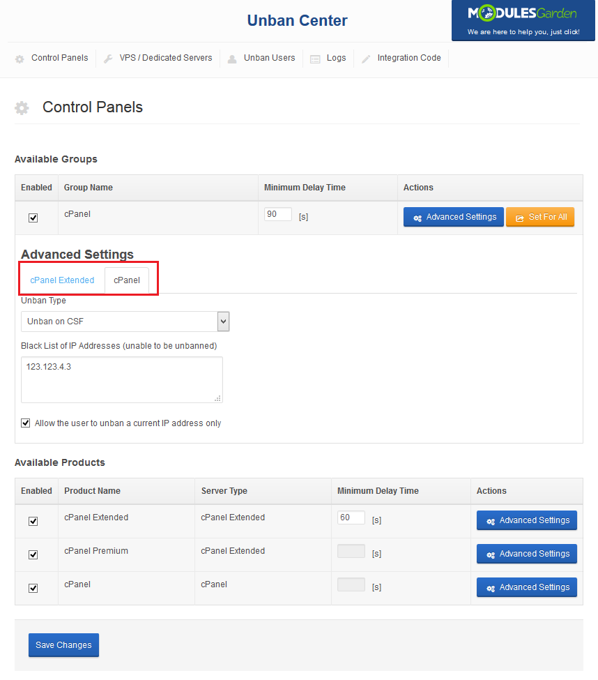Screen dimensions: 598x680
Task: Click the Unban Center page title
Action: [298, 20]
